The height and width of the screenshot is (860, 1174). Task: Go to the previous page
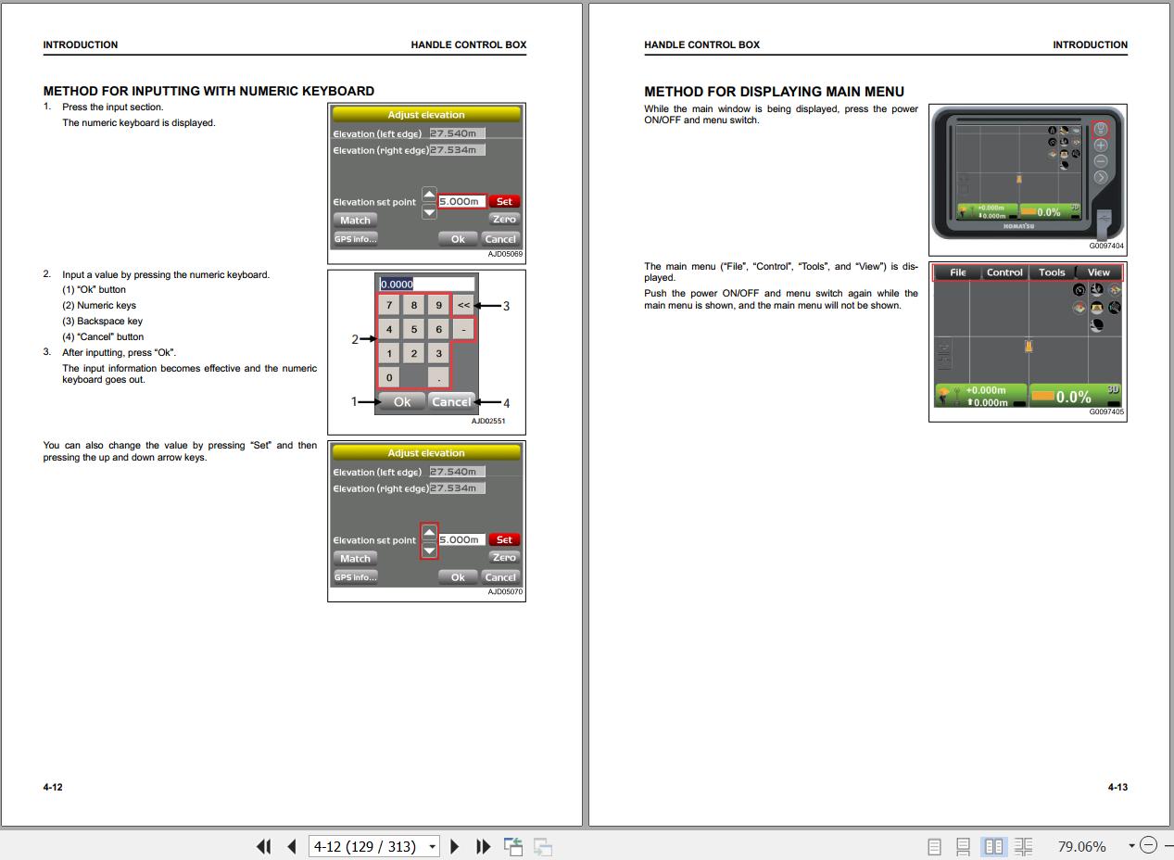(292, 846)
